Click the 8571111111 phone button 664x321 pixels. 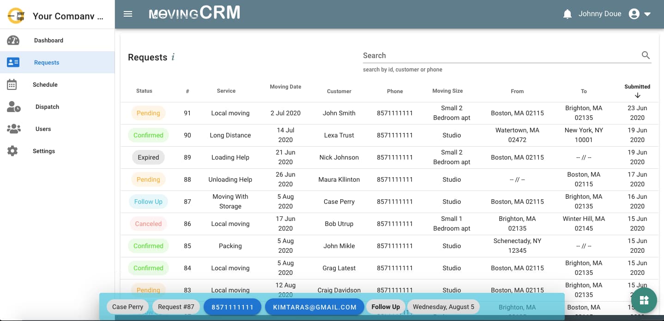232,307
